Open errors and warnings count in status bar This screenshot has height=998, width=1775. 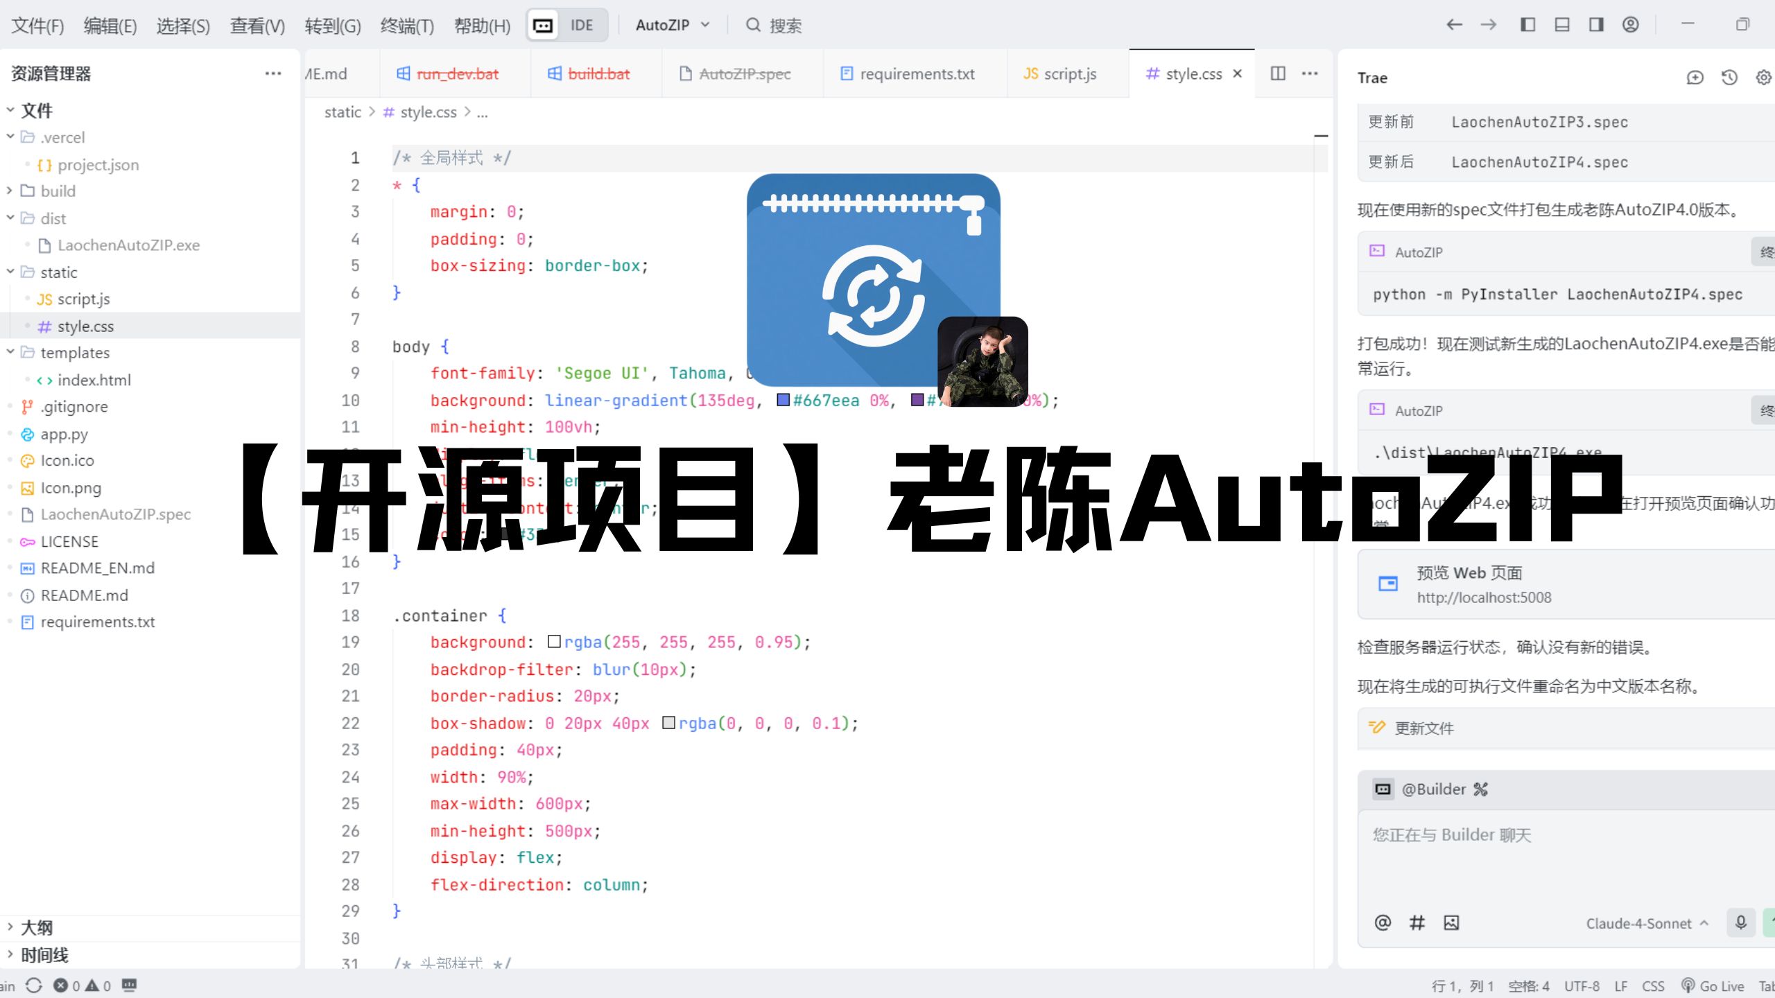pyautogui.click(x=82, y=986)
